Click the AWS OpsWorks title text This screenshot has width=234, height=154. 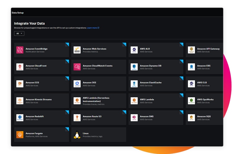205,99
